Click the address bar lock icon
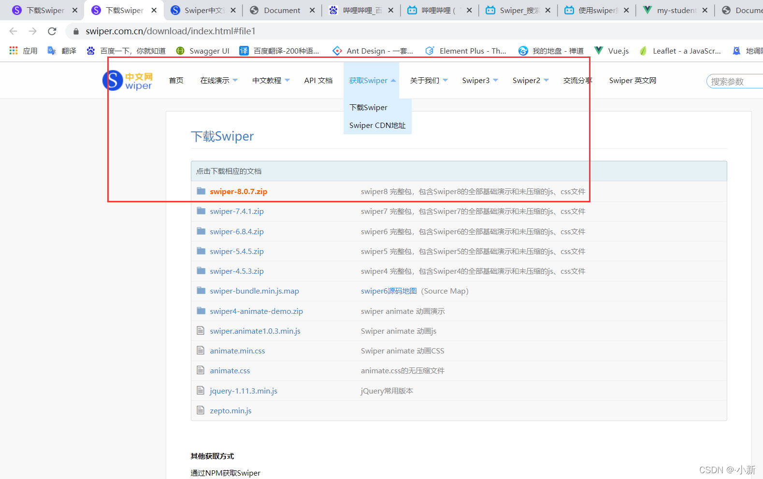The width and height of the screenshot is (763, 479). point(76,31)
